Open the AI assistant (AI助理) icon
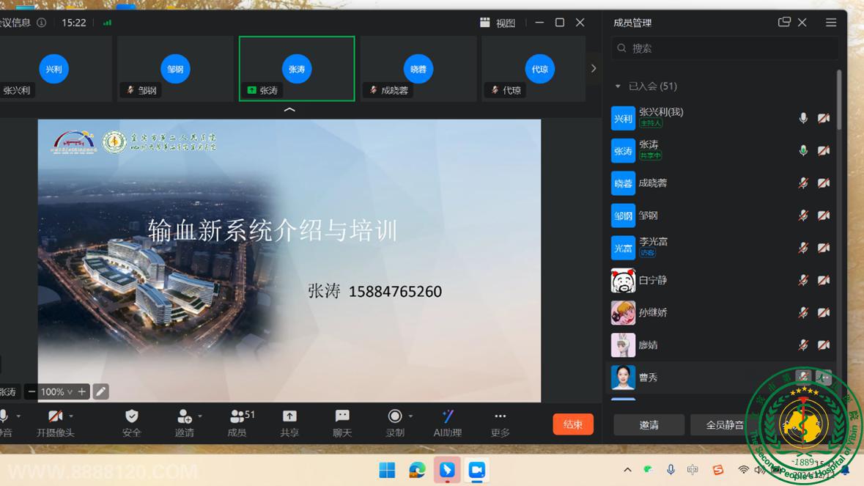This screenshot has height=486, width=864. (447, 416)
